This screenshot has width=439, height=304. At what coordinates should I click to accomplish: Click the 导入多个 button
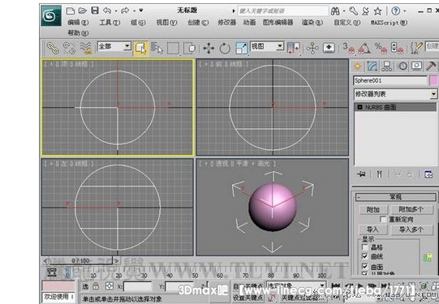(x=411, y=230)
